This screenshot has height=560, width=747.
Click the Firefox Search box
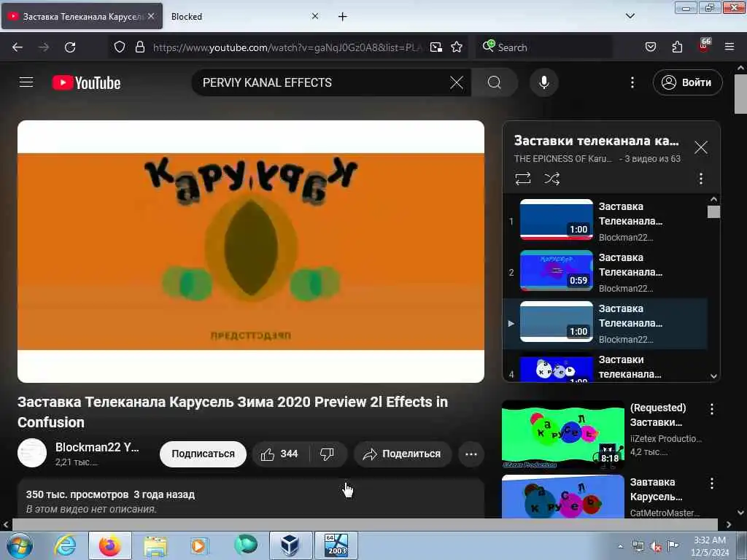(x=543, y=47)
